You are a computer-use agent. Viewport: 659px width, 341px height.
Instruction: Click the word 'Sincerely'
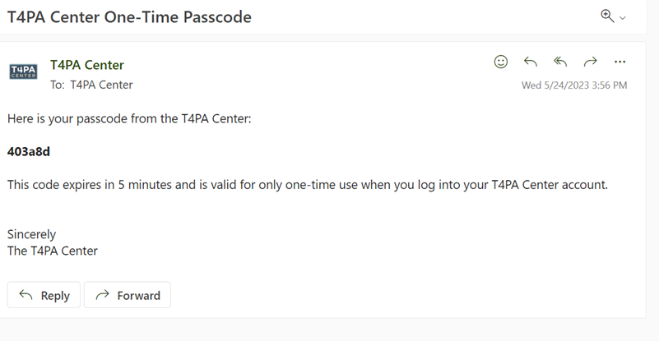point(32,234)
